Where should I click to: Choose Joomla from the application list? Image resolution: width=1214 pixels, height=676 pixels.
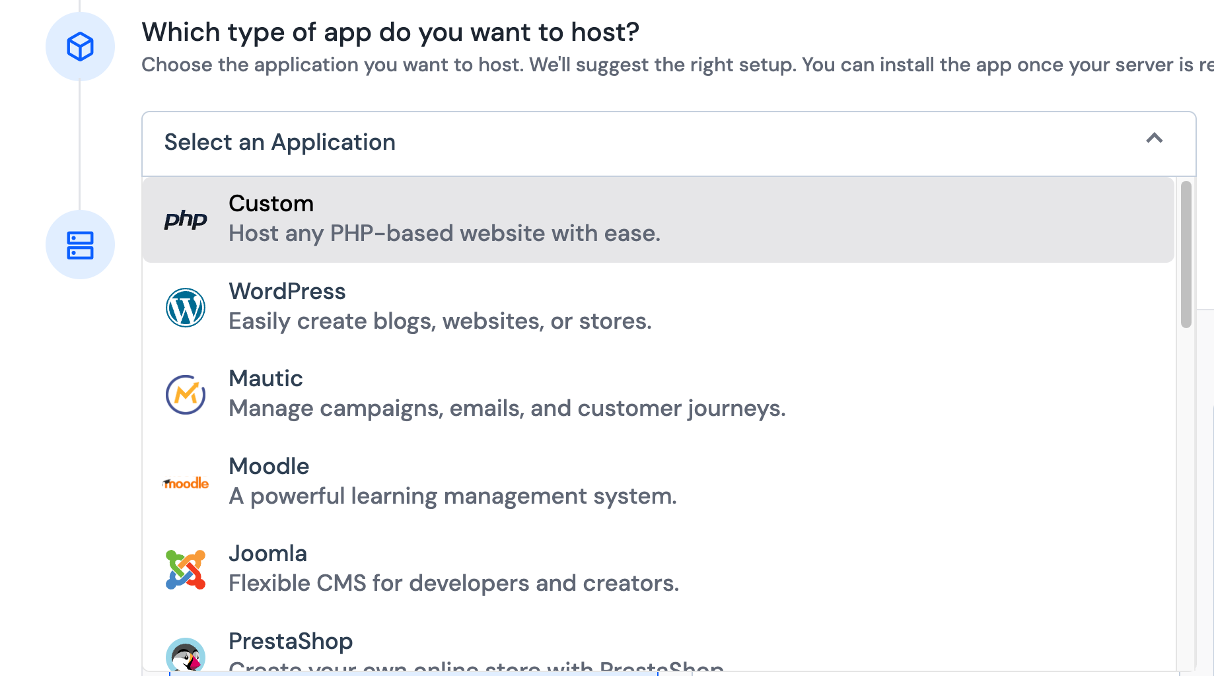click(x=268, y=554)
